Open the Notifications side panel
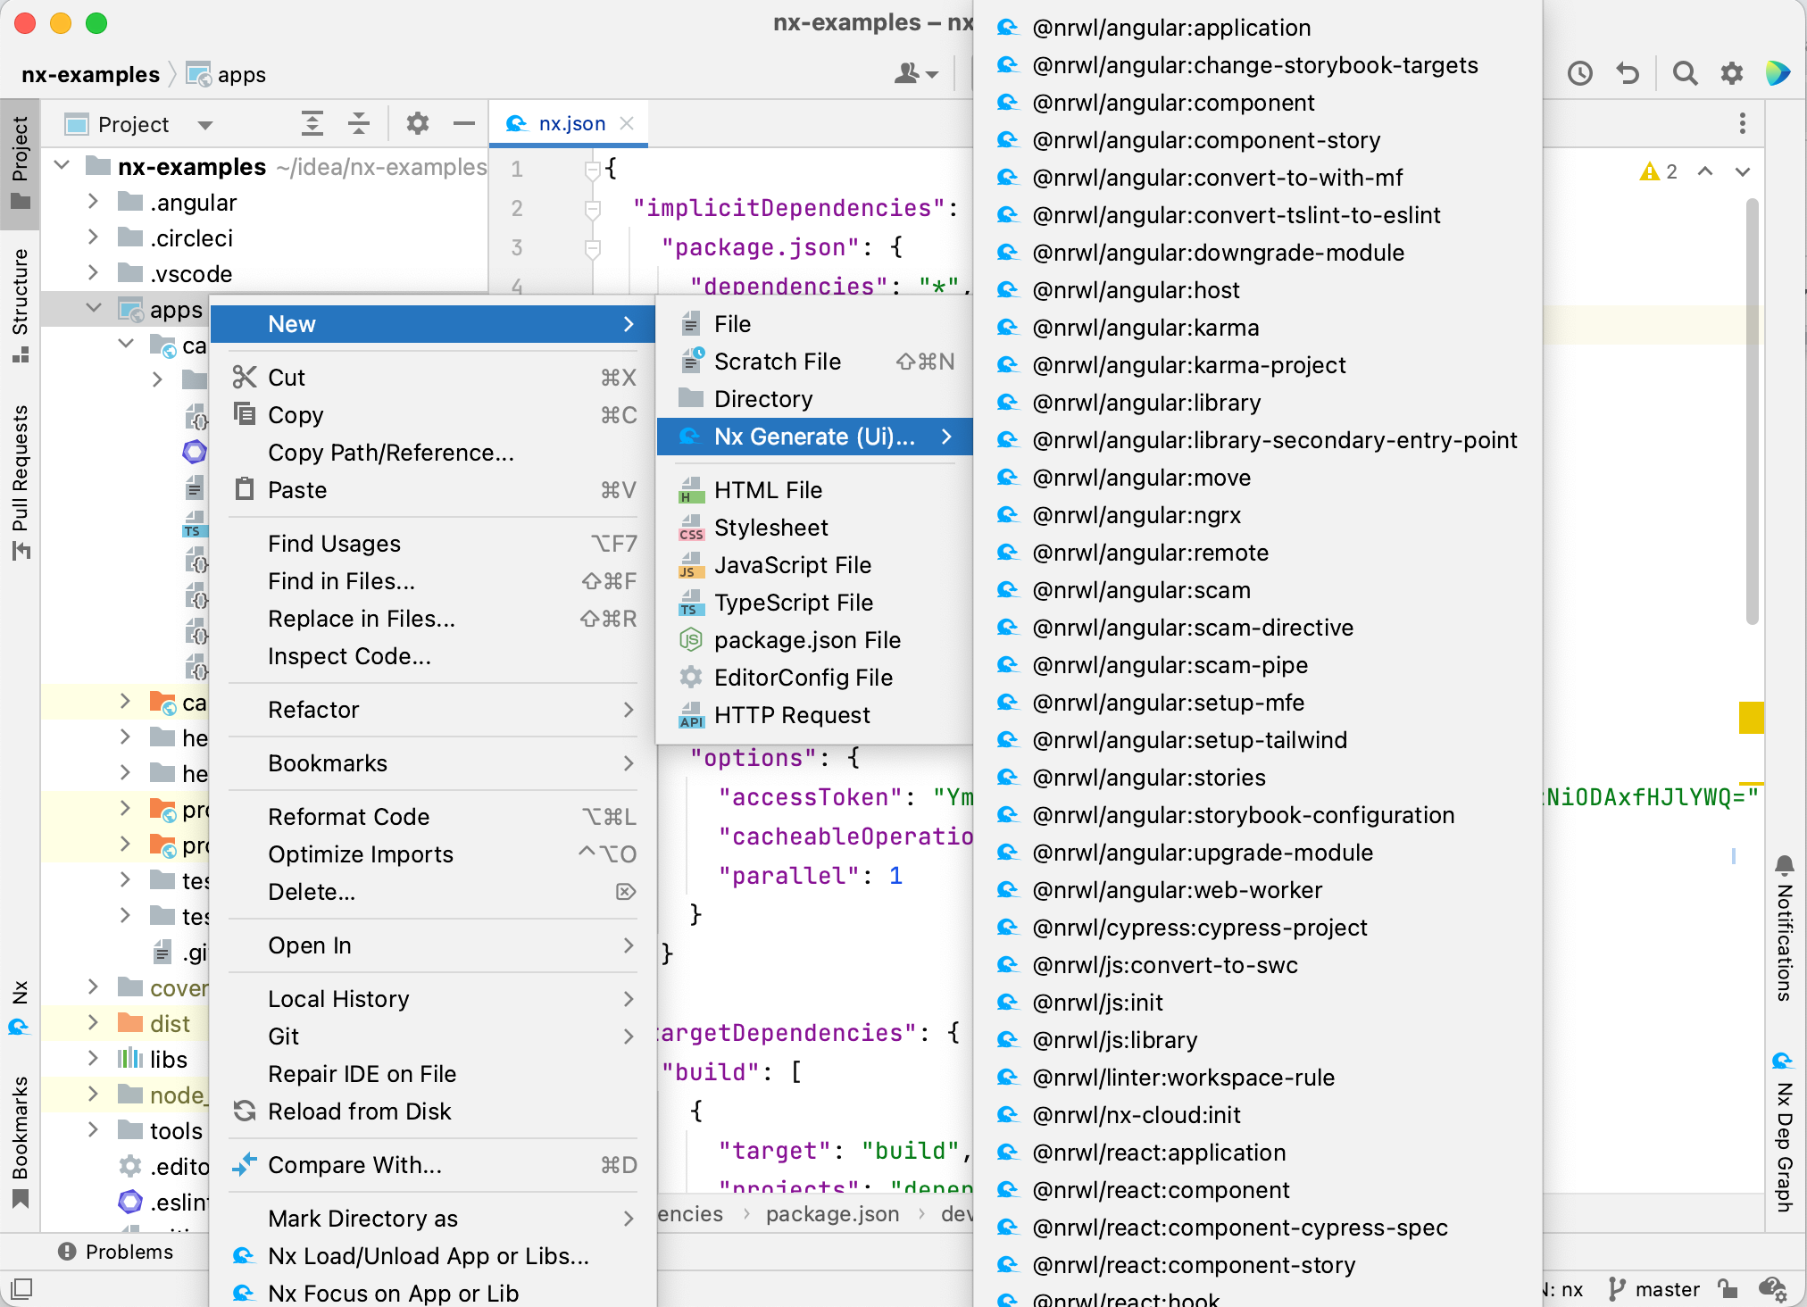Image resolution: width=1807 pixels, height=1307 pixels. point(1784,927)
